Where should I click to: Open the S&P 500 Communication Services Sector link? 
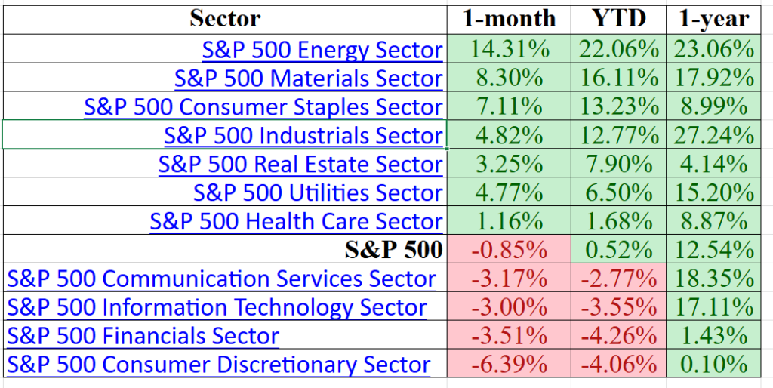coord(221,279)
